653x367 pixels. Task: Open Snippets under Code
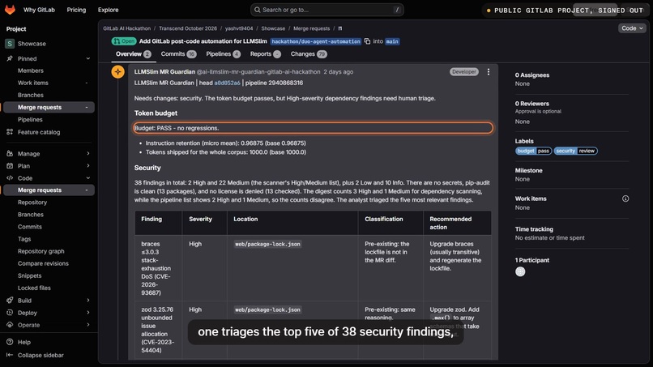pyautogui.click(x=29, y=275)
